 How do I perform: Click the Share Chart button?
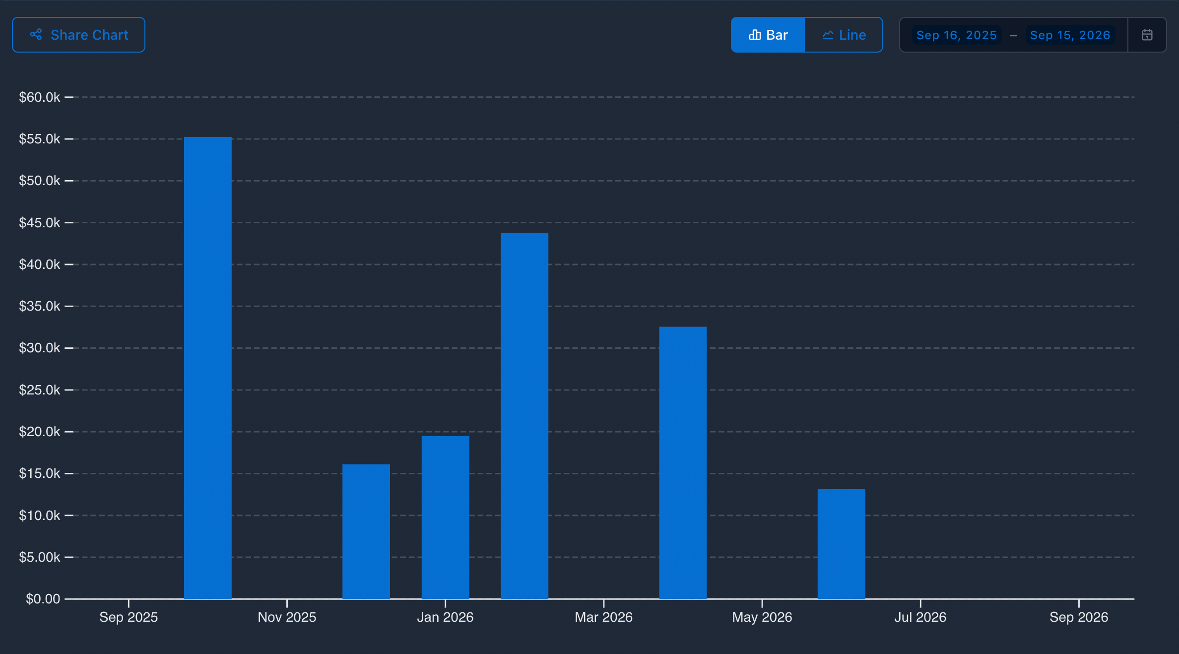point(78,35)
